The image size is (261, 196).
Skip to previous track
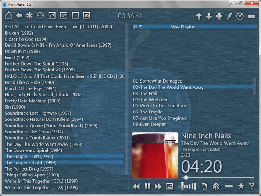(x=136, y=186)
